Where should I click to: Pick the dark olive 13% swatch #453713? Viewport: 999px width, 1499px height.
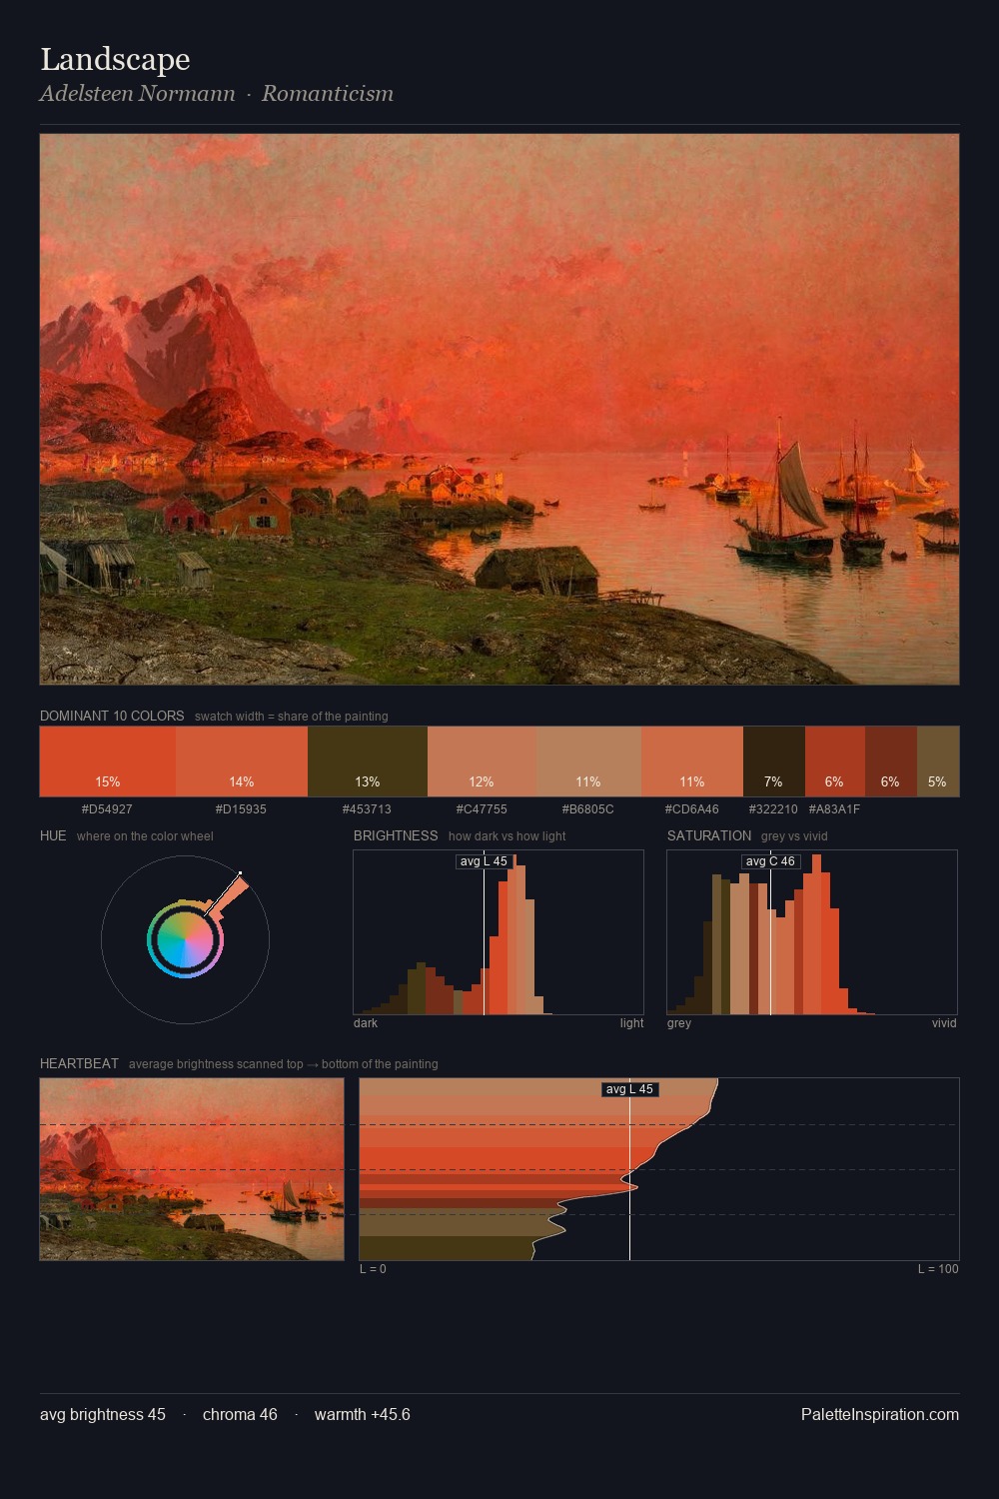pyautogui.click(x=368, y=761)
